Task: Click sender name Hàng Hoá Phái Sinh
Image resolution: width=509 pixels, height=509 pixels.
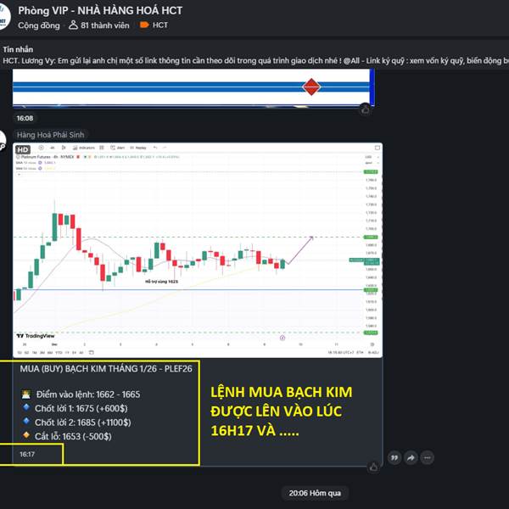Action: pyautogui.click(x=51, y=135)
